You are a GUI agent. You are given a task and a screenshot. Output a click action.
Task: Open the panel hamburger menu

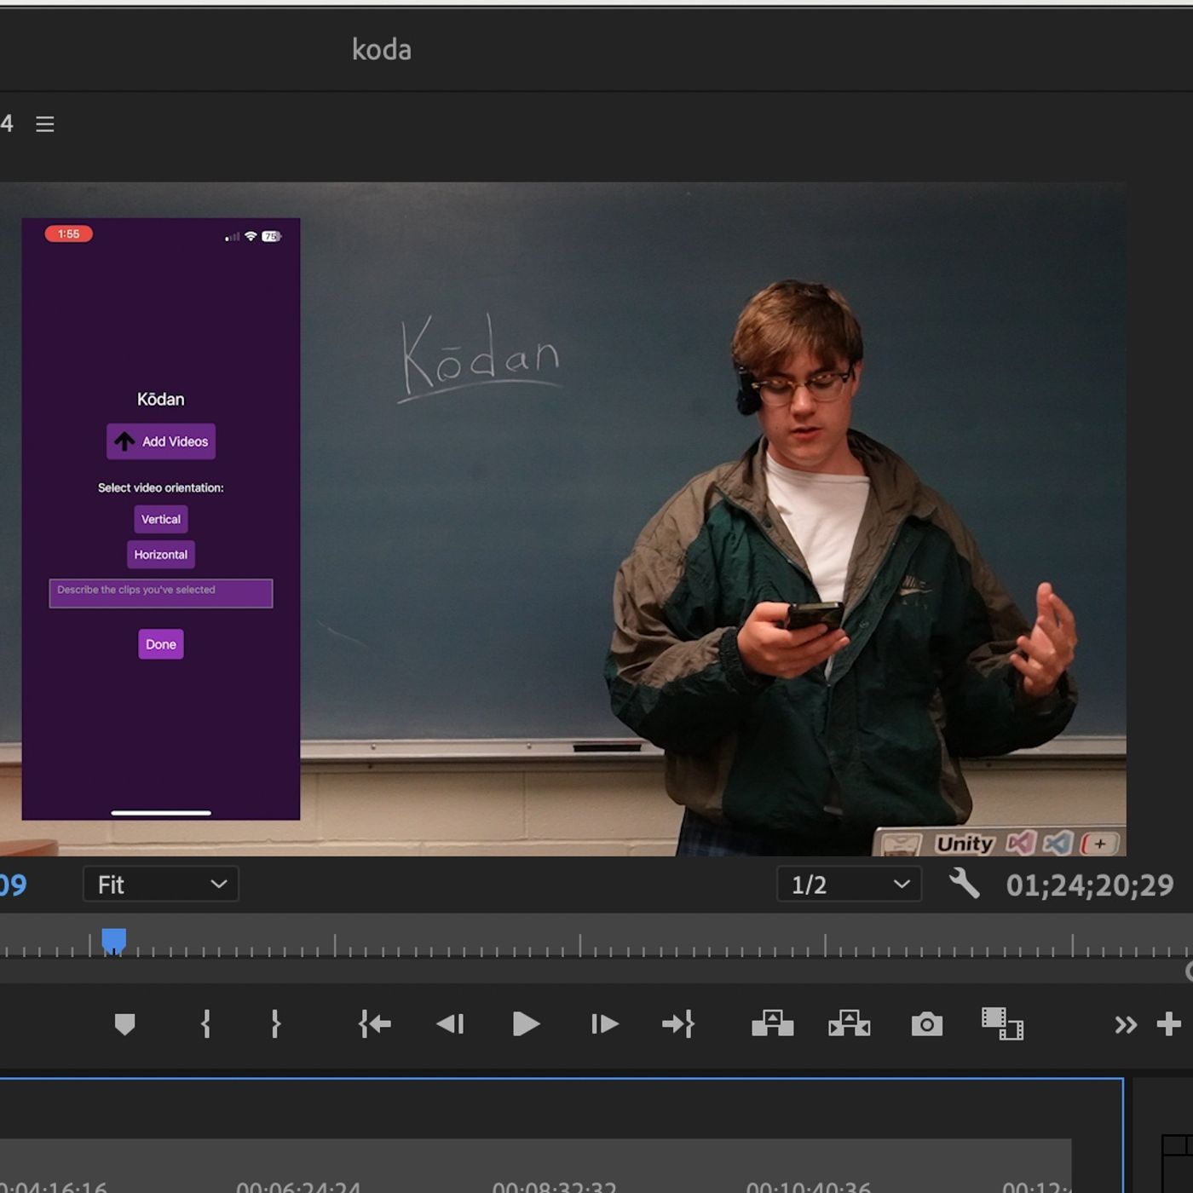point(45,124)
